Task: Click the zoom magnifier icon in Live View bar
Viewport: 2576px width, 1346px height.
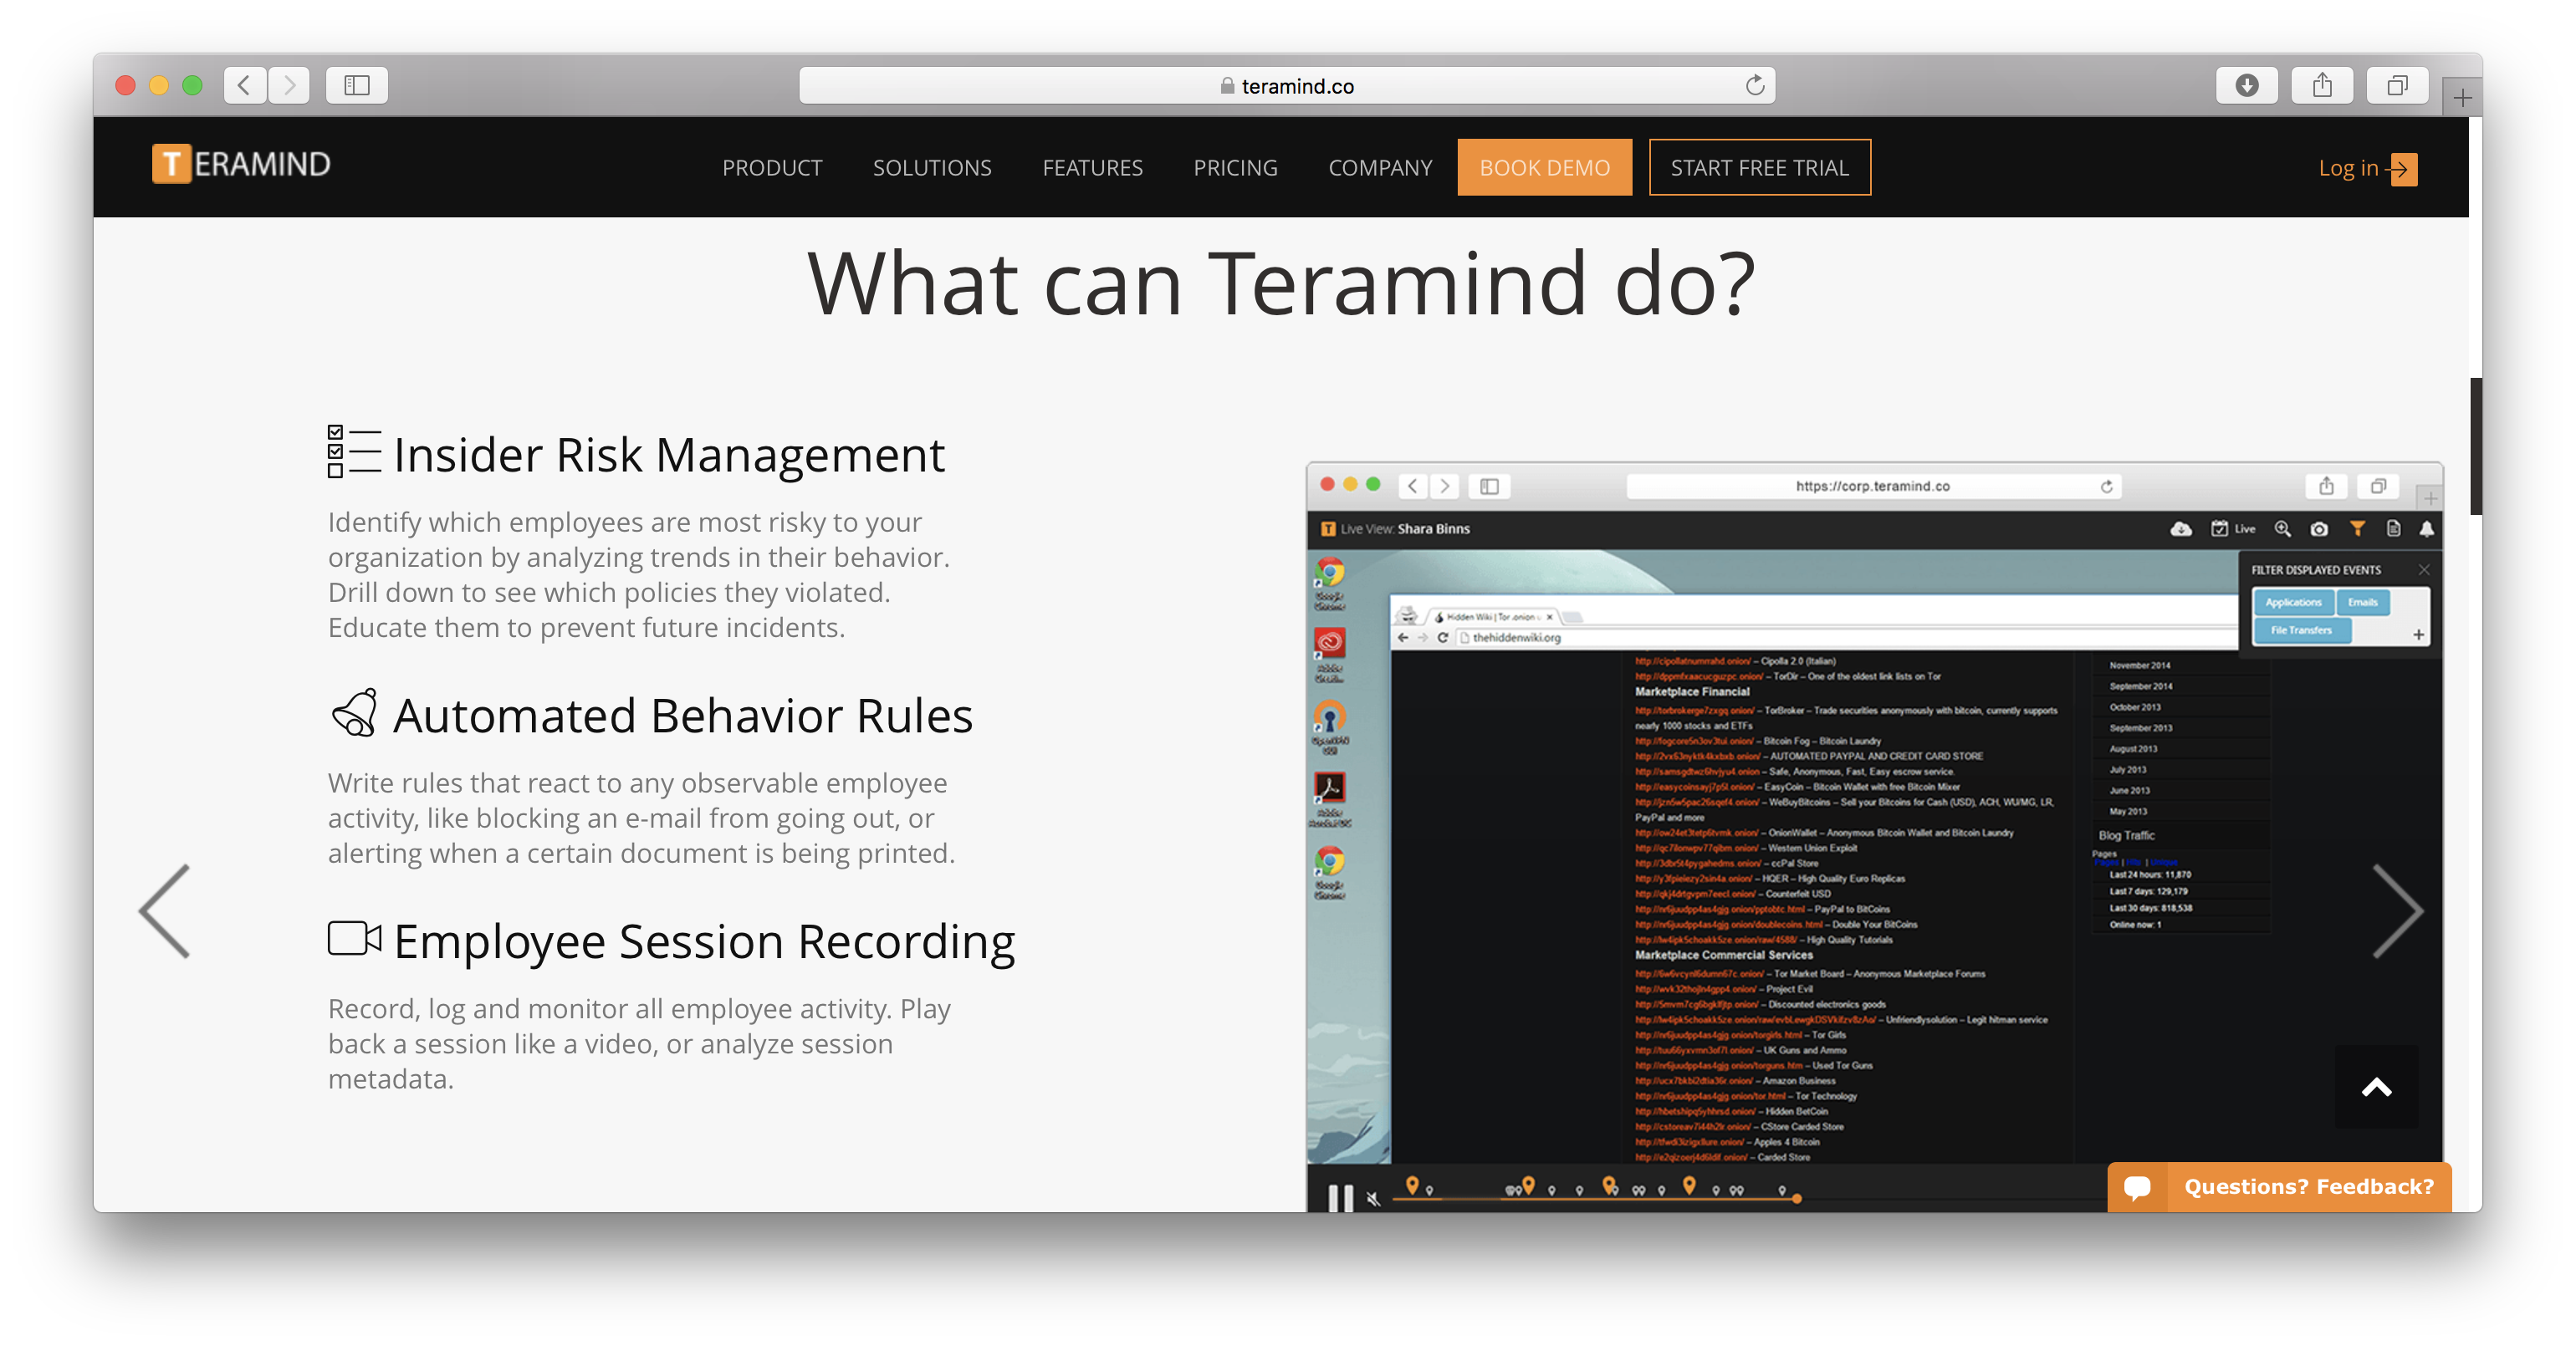Action: tap(2282, 528)
